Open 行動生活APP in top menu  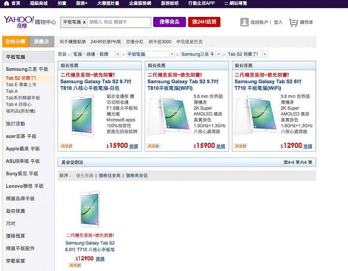pos(202,3)
